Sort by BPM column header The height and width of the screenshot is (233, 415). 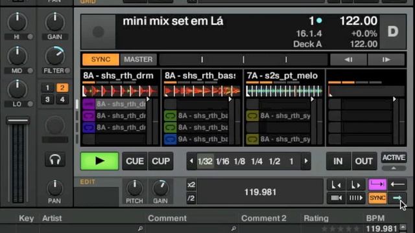[x=375, y=218]
